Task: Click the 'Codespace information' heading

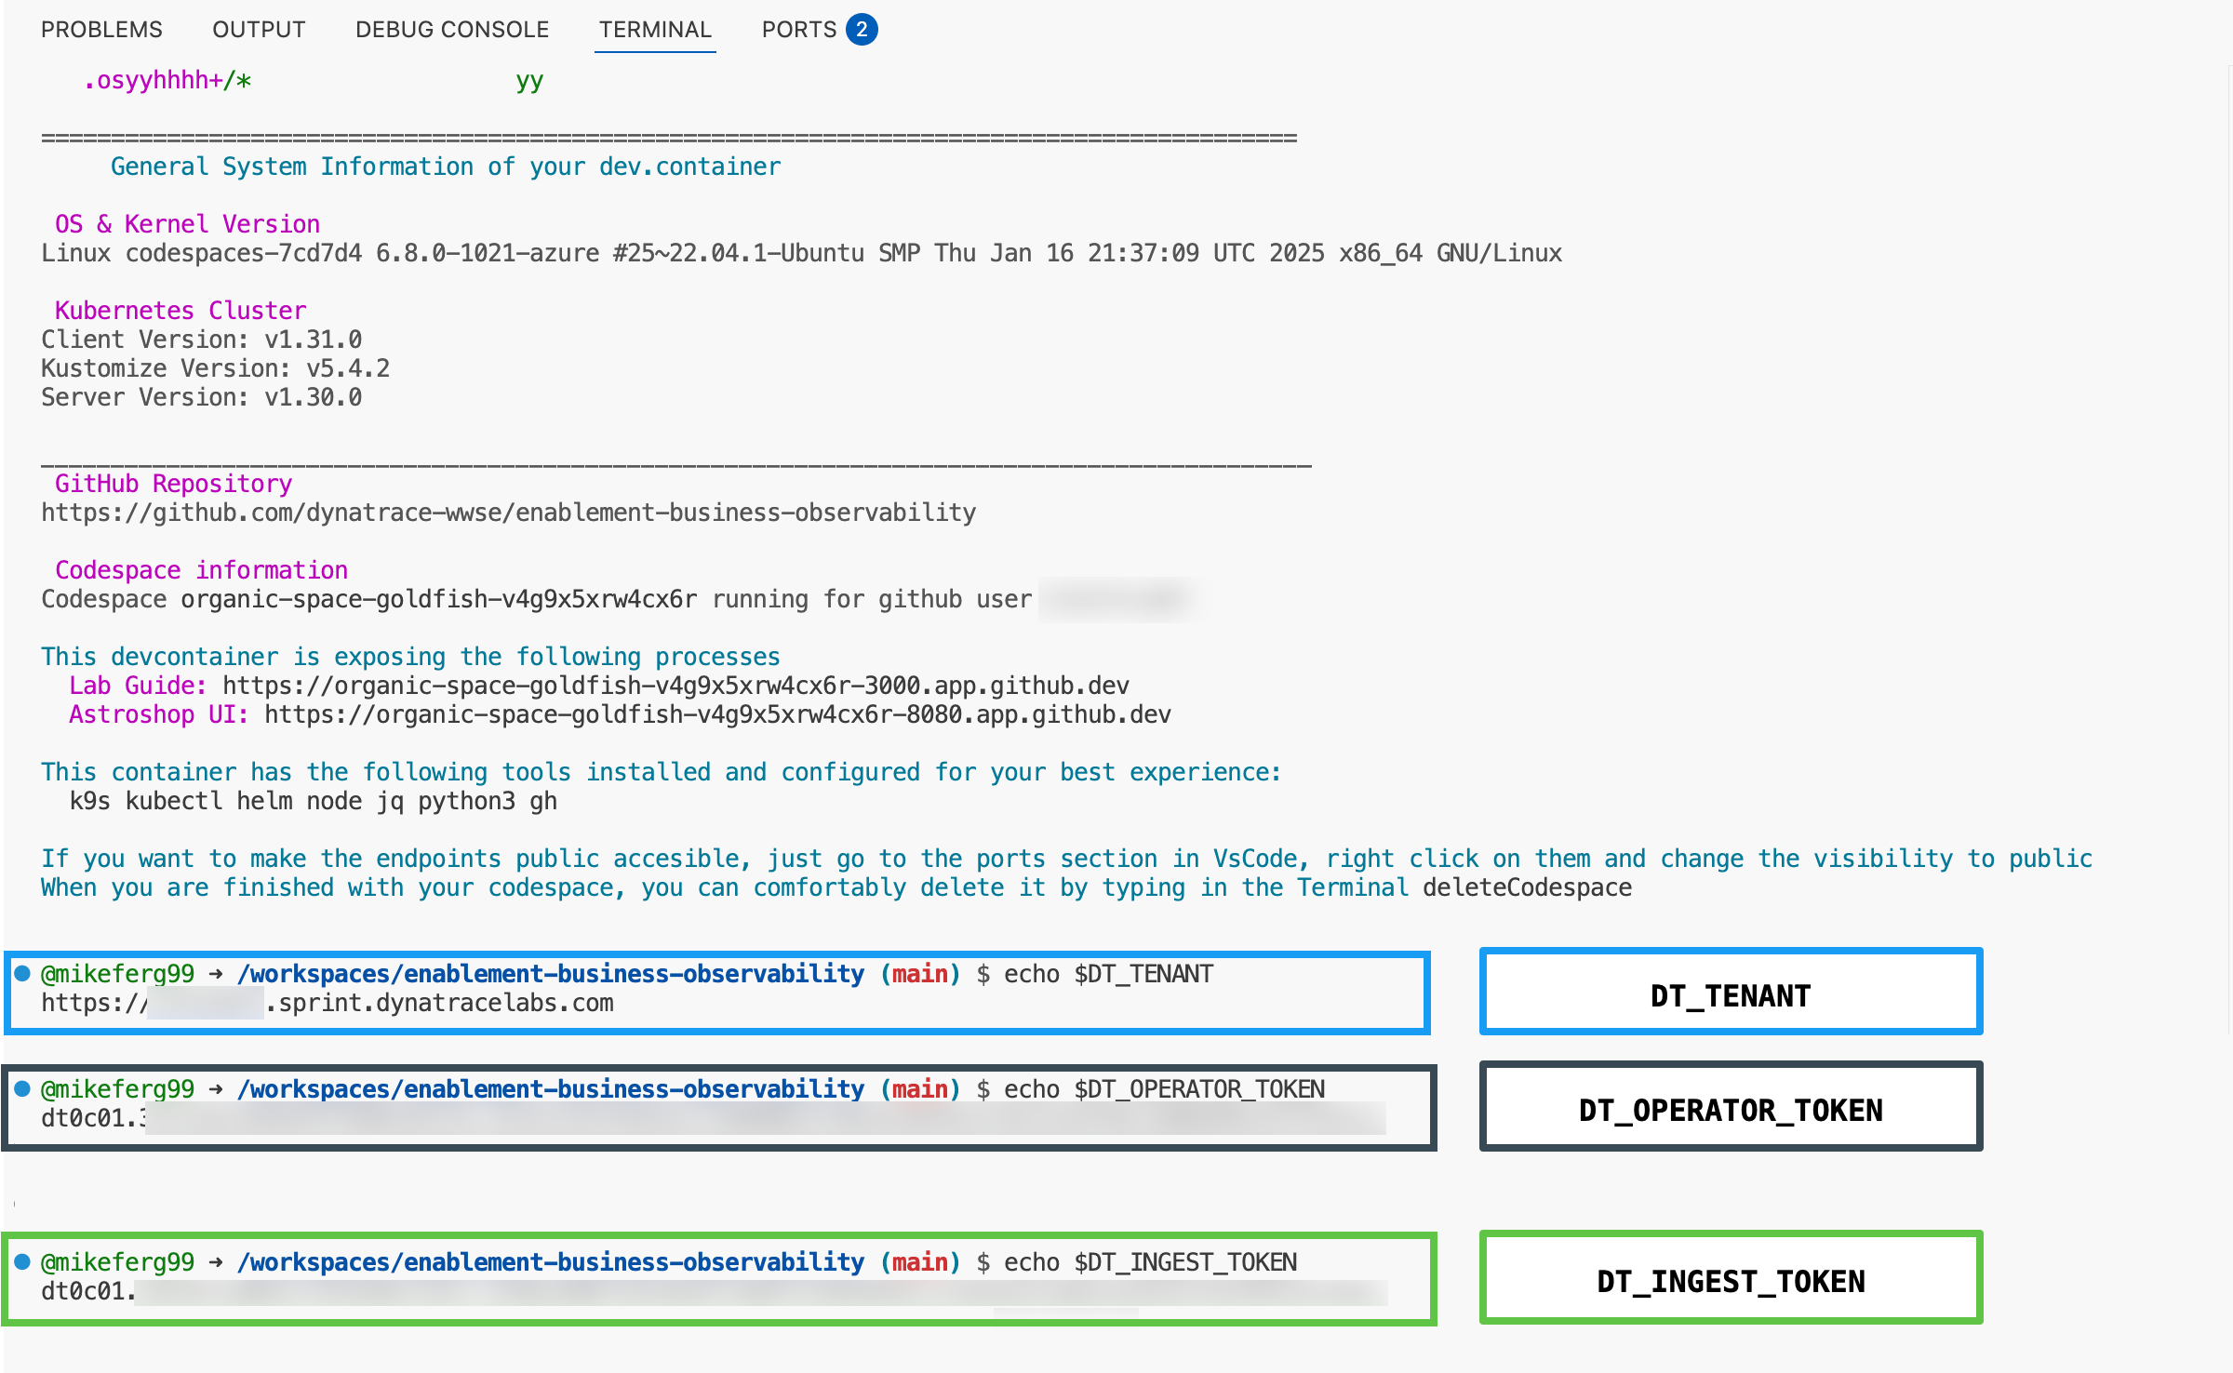Action: point(201,570)
